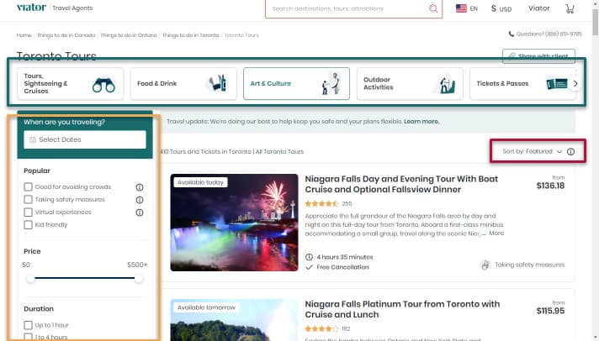Select the Food & Drink category
Screen dimensions: 599x341
click(x=183, y=83)
